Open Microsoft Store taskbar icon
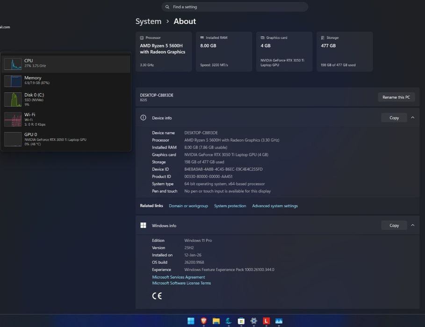The image size is (425, 327). 241,321
